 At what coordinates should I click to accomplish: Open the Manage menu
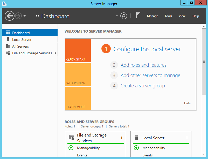152,16
